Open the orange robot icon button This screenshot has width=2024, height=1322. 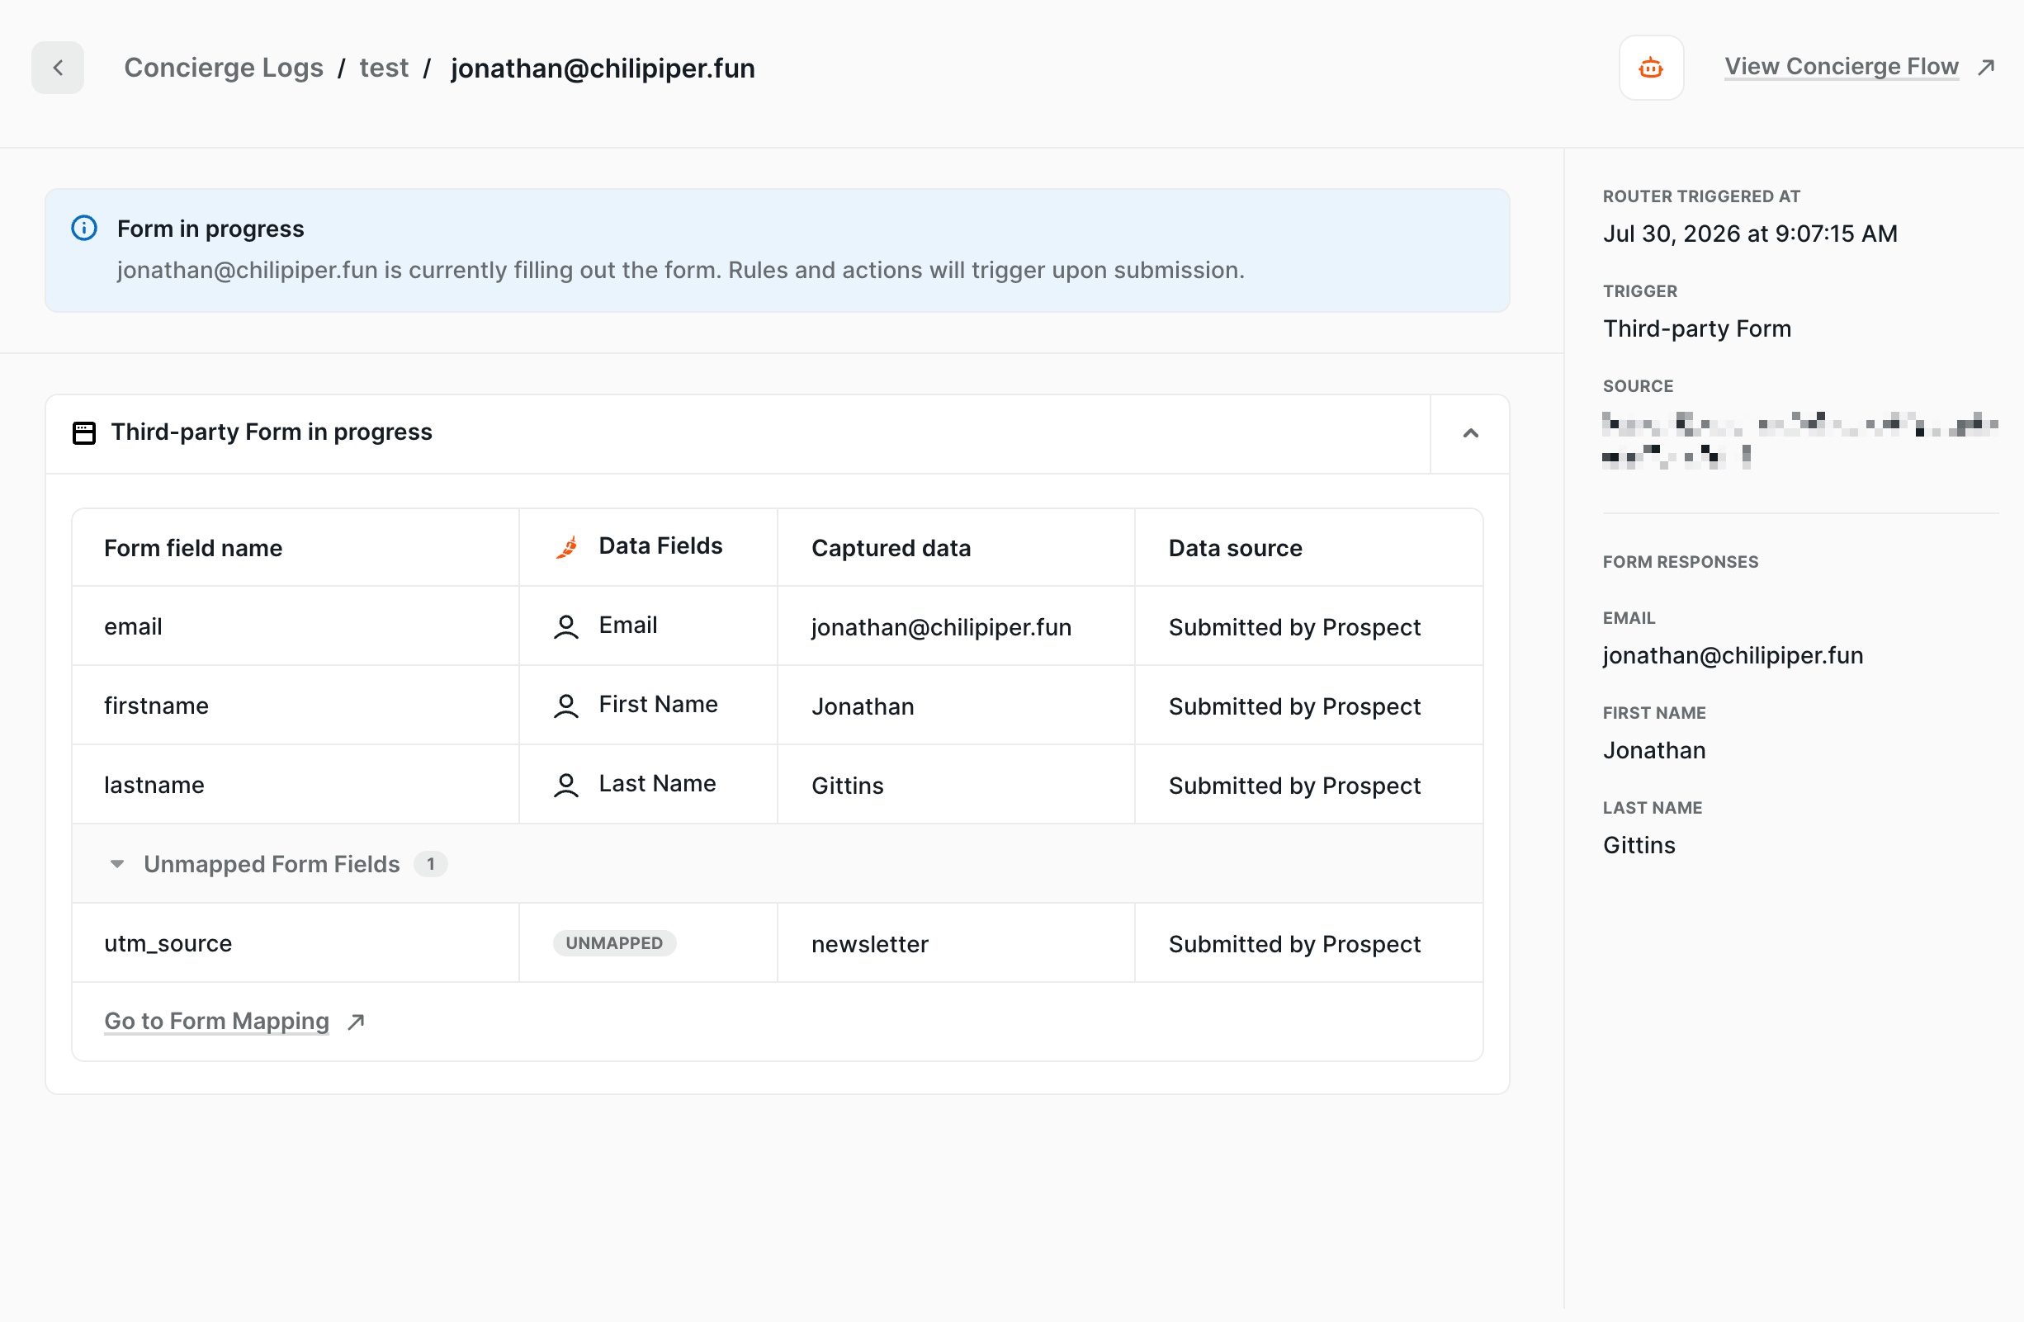point(1651,68)
